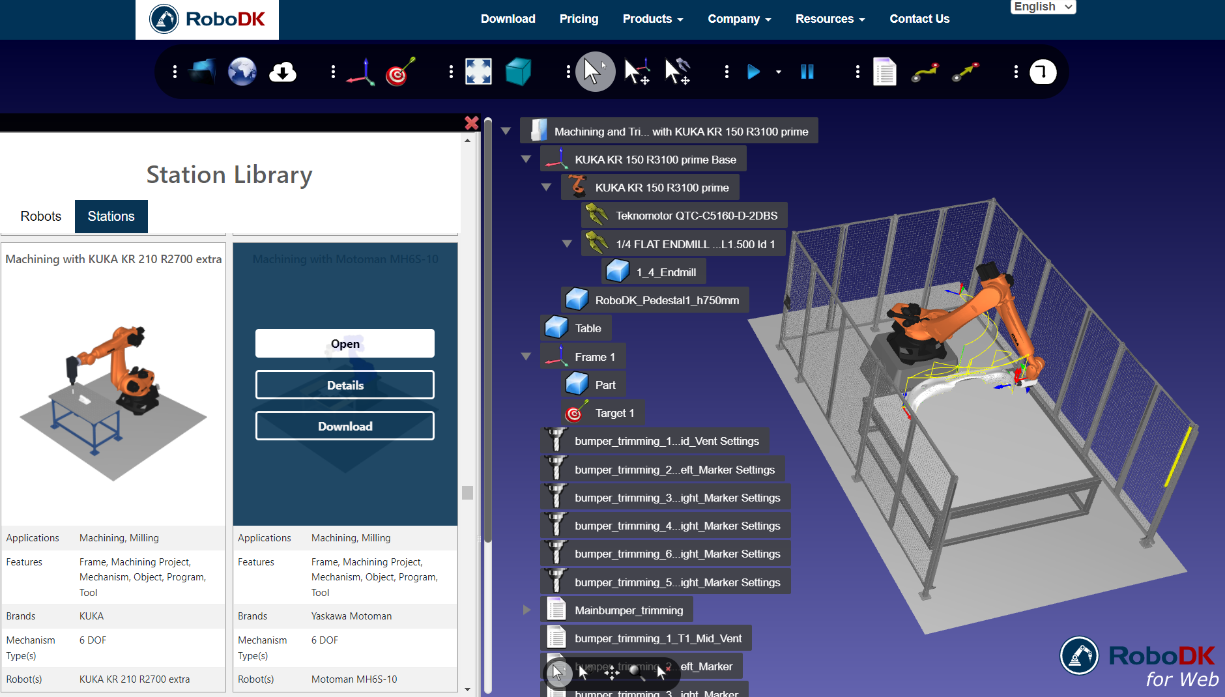Select the move reference frame cursor tool
Screen dimensions: 1225x697
click(x=637, y=72)
